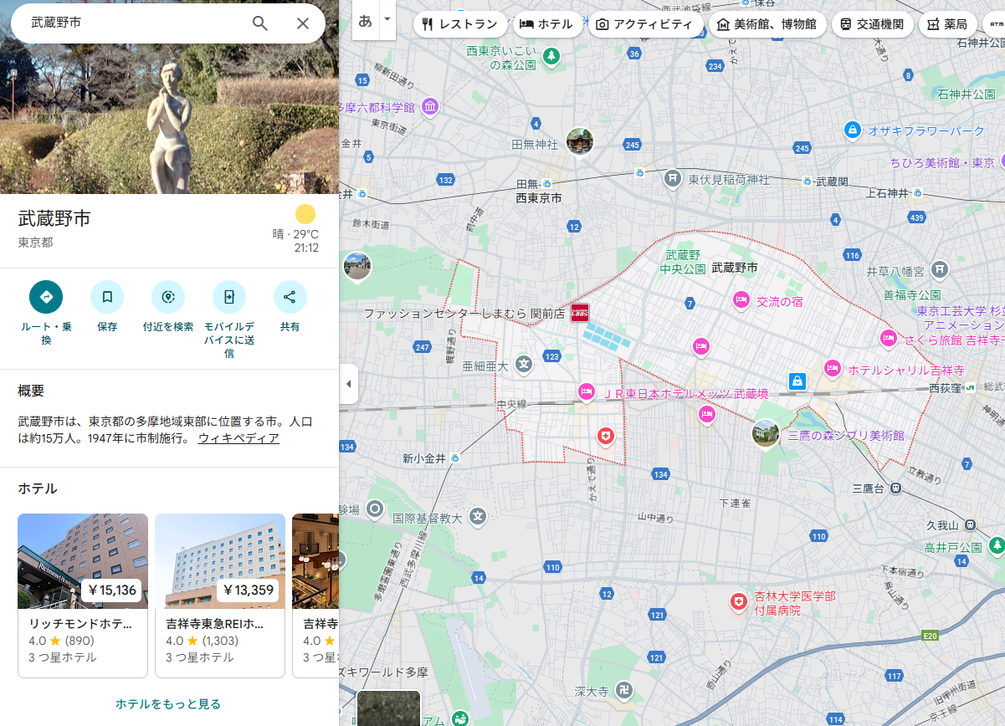Search nearby using the 付近を検索 icon
The image size is (1005, 726).
(x=168, y=297)
